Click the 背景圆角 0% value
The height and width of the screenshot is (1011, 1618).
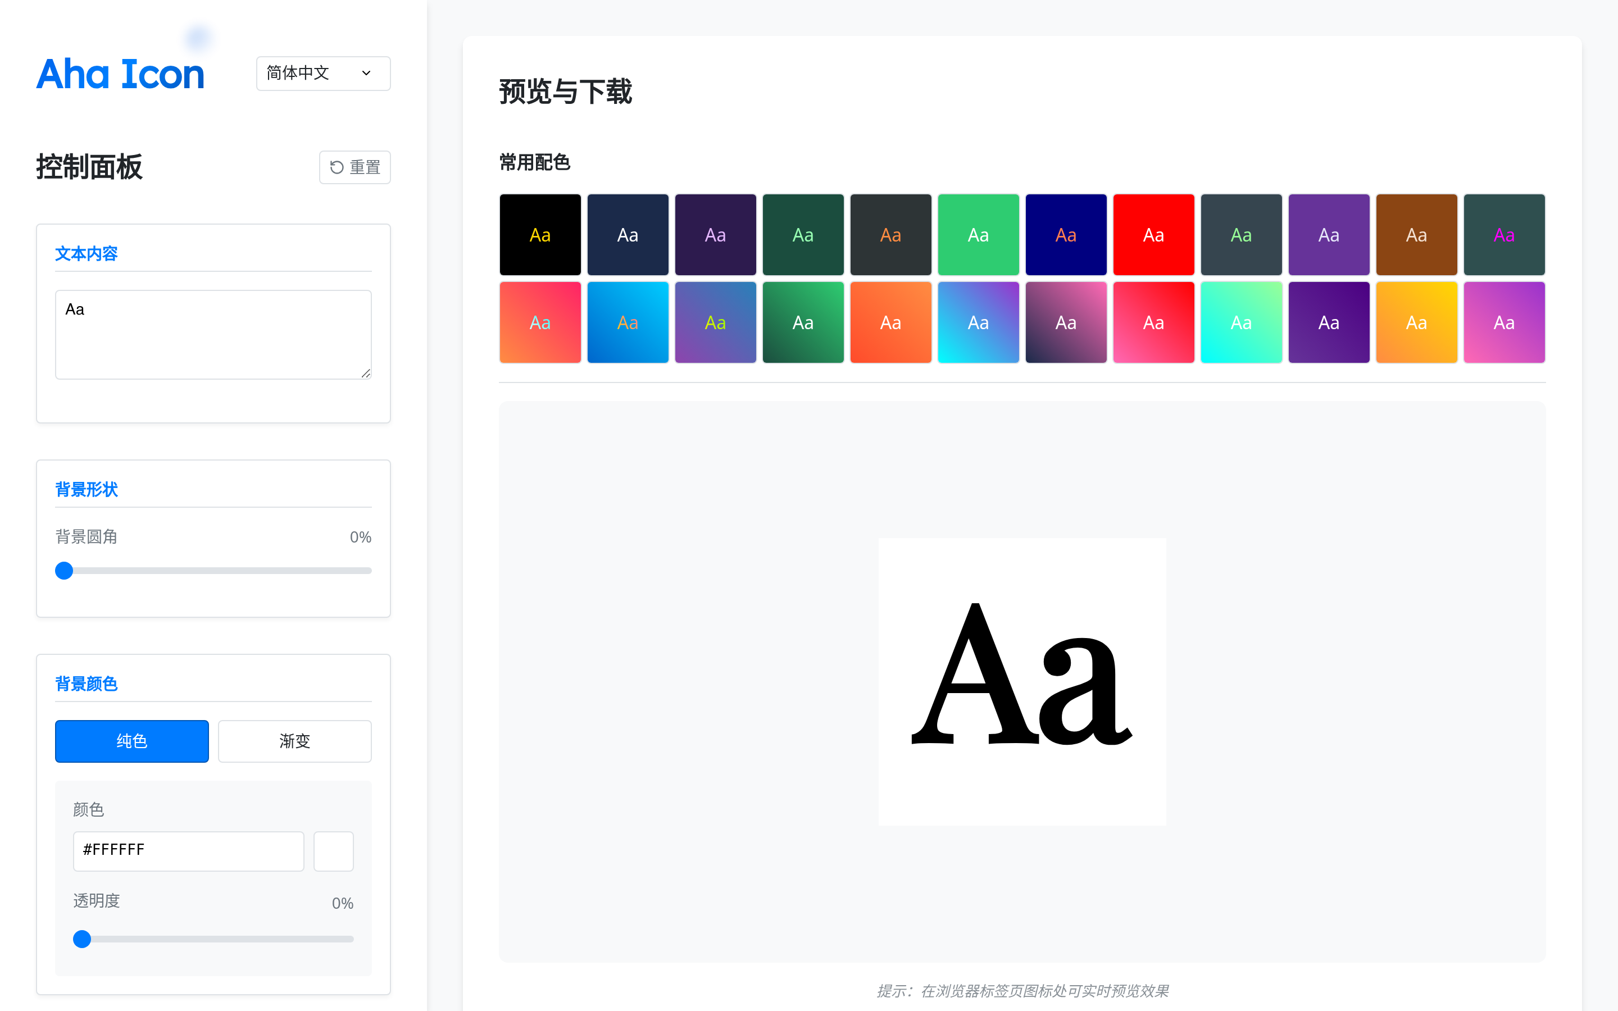360,537
